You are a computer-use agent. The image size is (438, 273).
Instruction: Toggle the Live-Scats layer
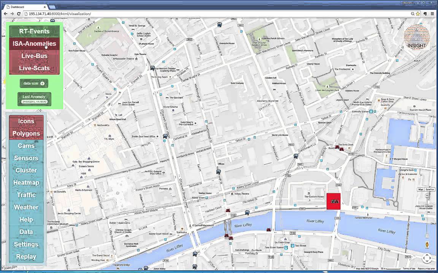coord(34,68)
